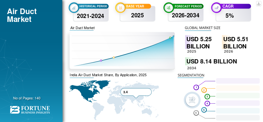Viewport: 263px width, 122px height.
Task: Click the green marker on the growth chart
Action: (x=170, y=38)
